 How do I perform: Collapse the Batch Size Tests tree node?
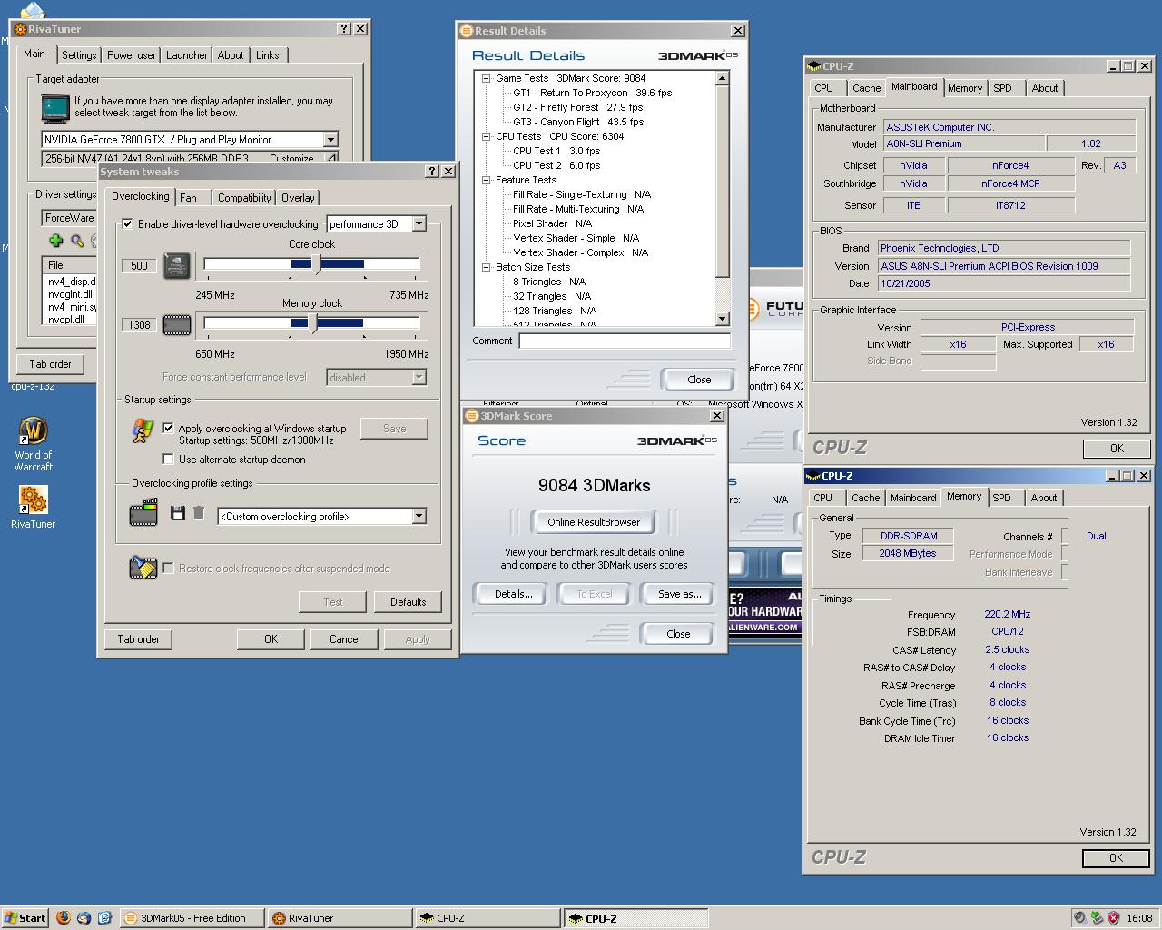(487, 267)
